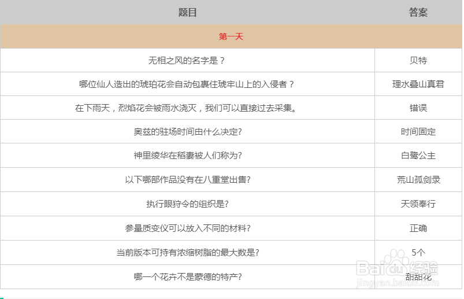
Task: Click the answer 正确
Action: pos(418,228)
